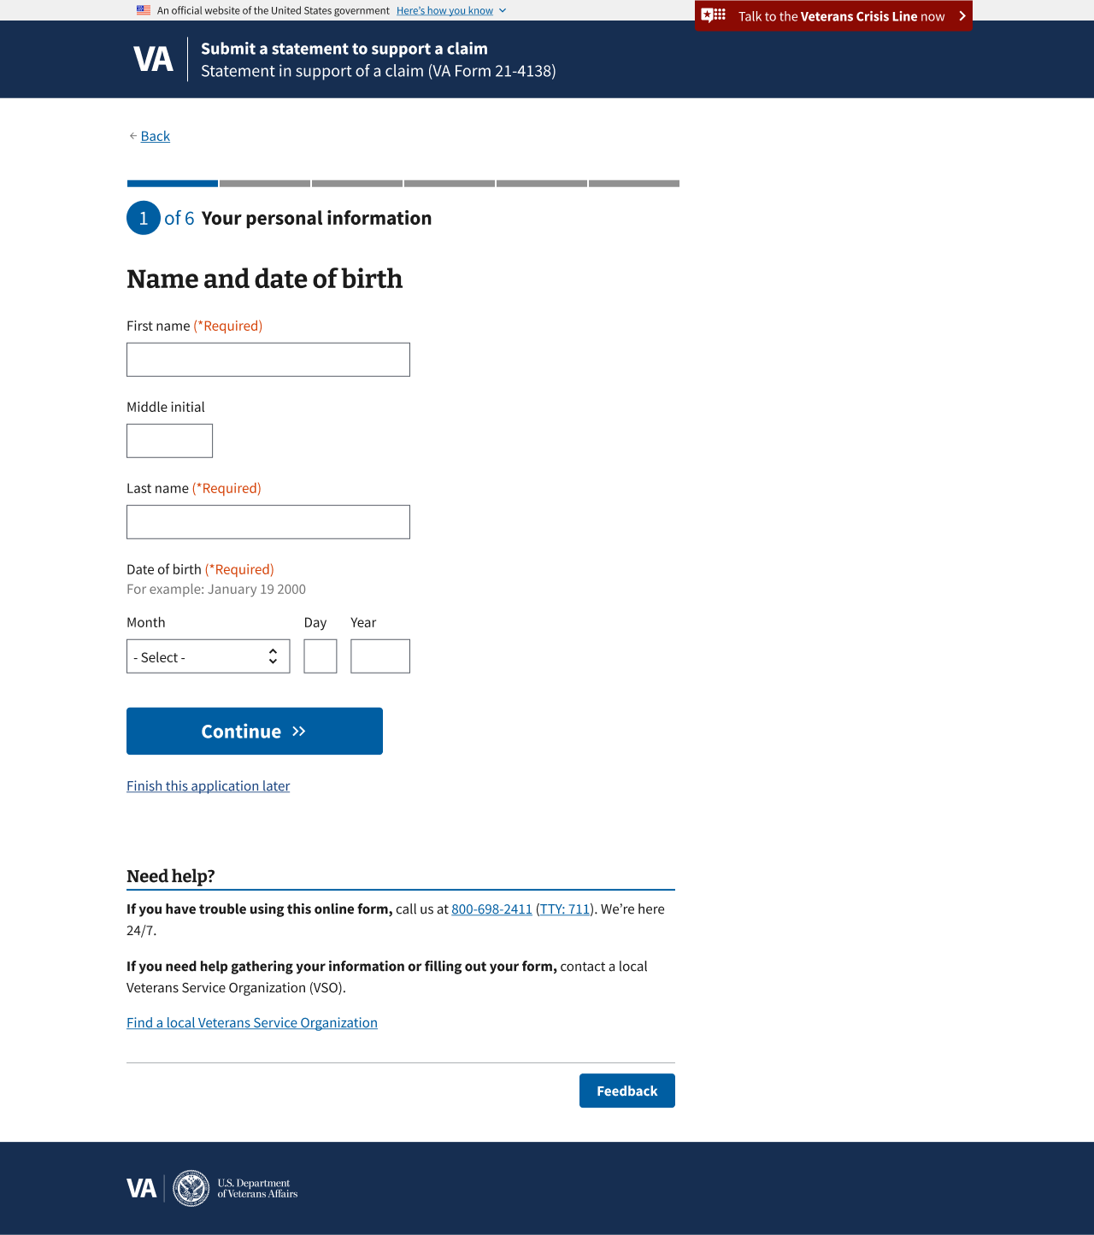
Task: Click 'U.S. Department of Veterans Affairs' footer text
Action: [x=257, y=1188]
